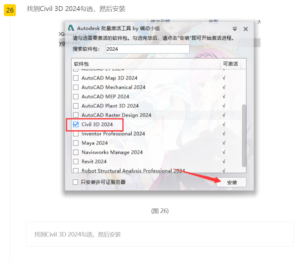Click the yellow step 26 badge
The image size is (299, 262).
click(x=10, y=10)
